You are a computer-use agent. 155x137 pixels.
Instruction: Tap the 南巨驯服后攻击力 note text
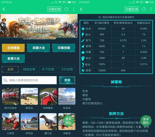[x=116, y=17]
